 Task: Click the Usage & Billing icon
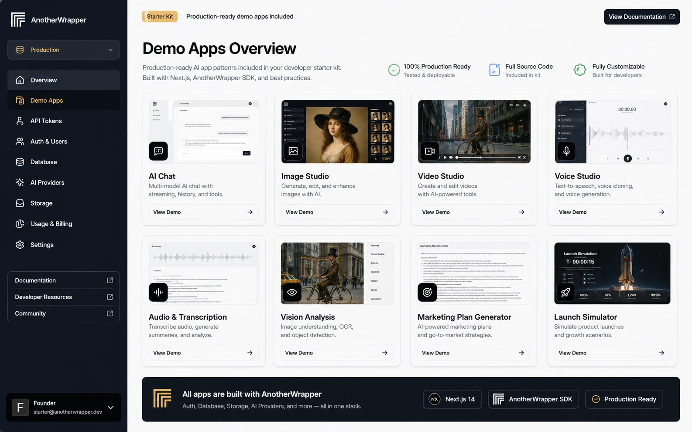pyautogui.click(x=20, y=224)
